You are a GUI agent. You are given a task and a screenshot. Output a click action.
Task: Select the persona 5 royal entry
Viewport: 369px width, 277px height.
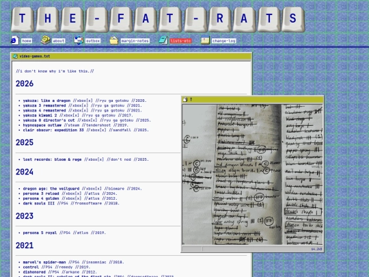click(x=64, y=233)
